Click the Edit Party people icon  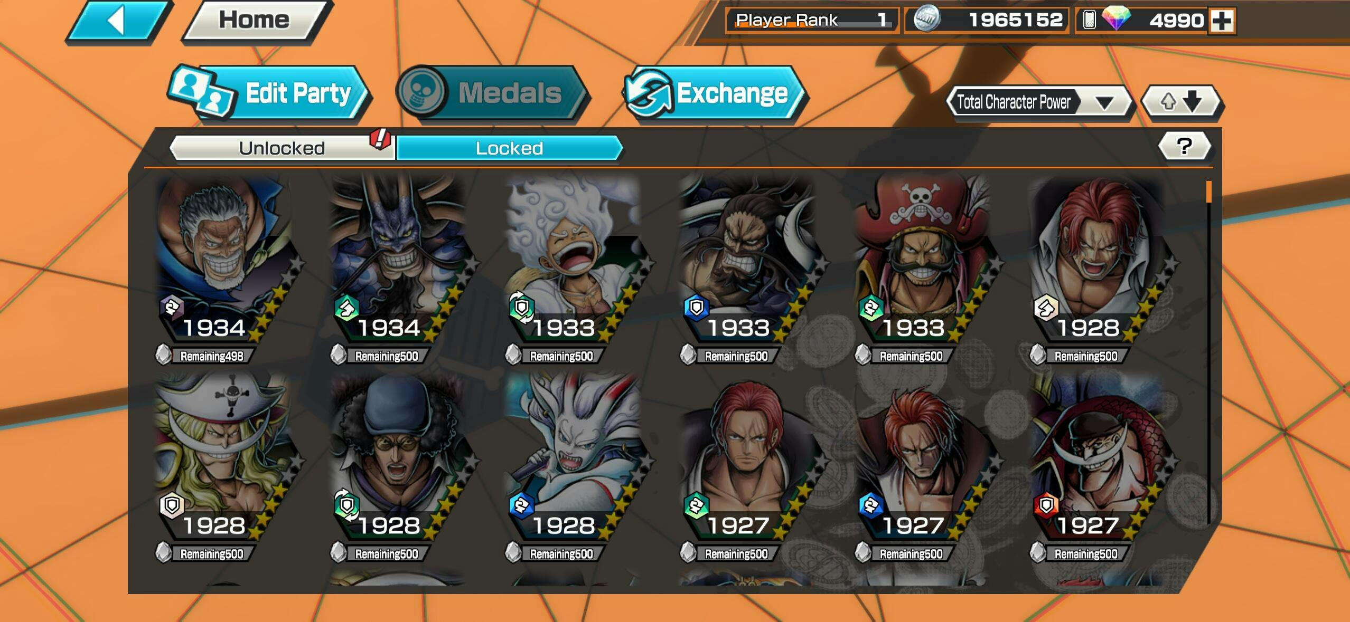click(202, 91)
